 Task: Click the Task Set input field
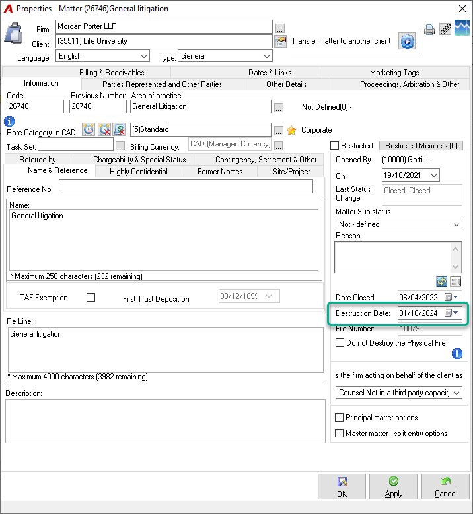[x=75, y=145]
